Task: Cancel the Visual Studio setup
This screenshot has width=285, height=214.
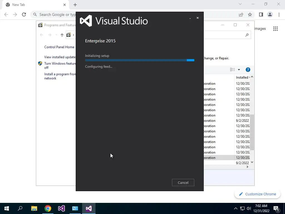Action: click(x=183, y=183)
